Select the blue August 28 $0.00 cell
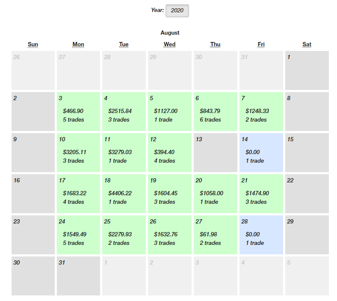This screenshot has height=301, width=337. click(x=261, y=235)
